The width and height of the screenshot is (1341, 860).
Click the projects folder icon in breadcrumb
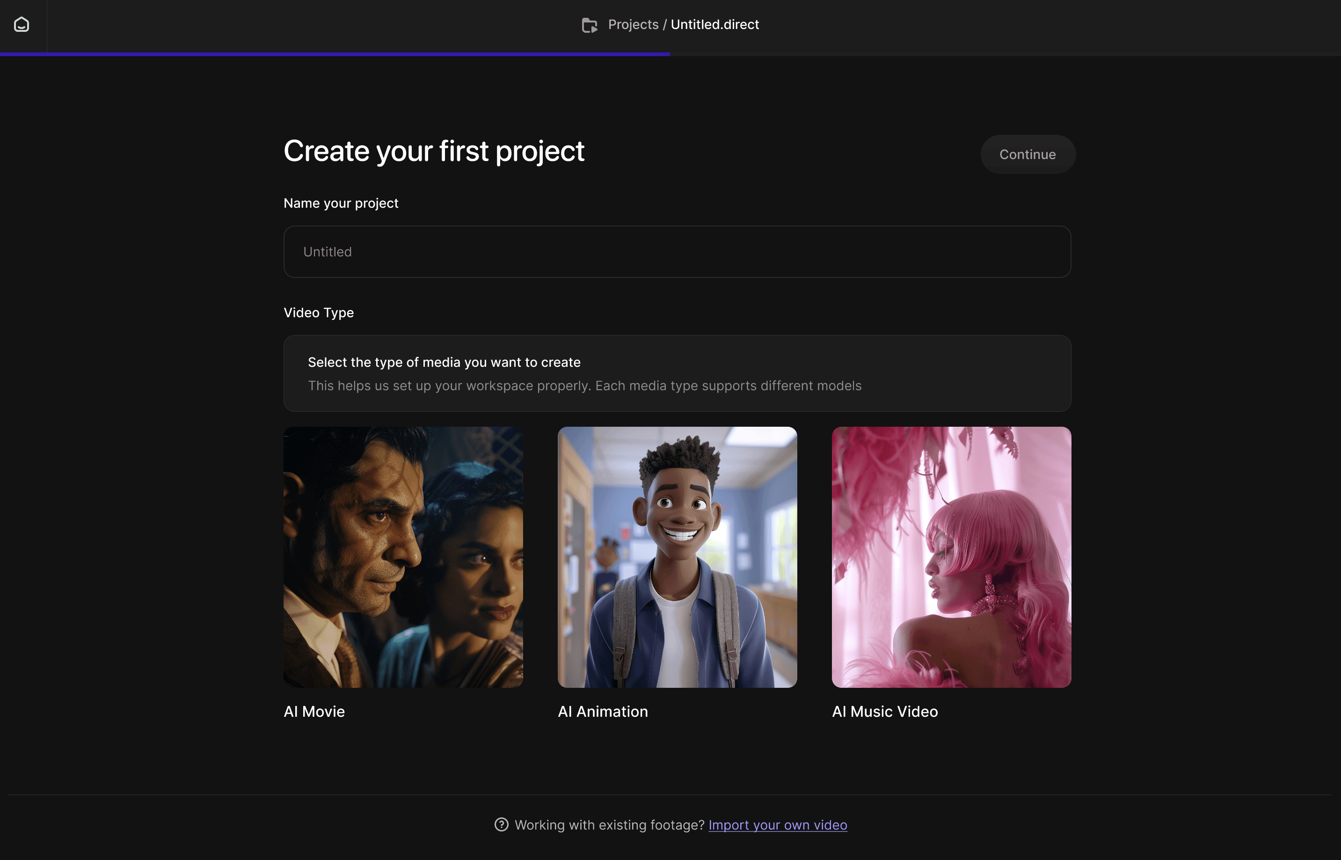tap(589, 25)
